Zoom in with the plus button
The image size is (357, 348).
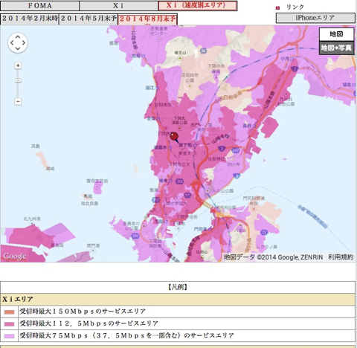click(x=18, y=65)
